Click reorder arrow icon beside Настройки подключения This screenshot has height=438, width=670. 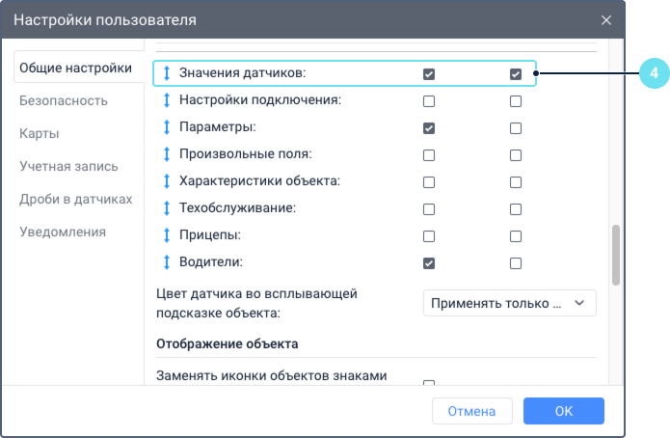(167, 100)
